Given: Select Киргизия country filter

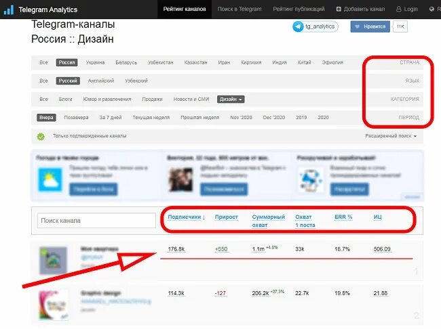Looking at the screenshot, I should (x=251, y=62).
